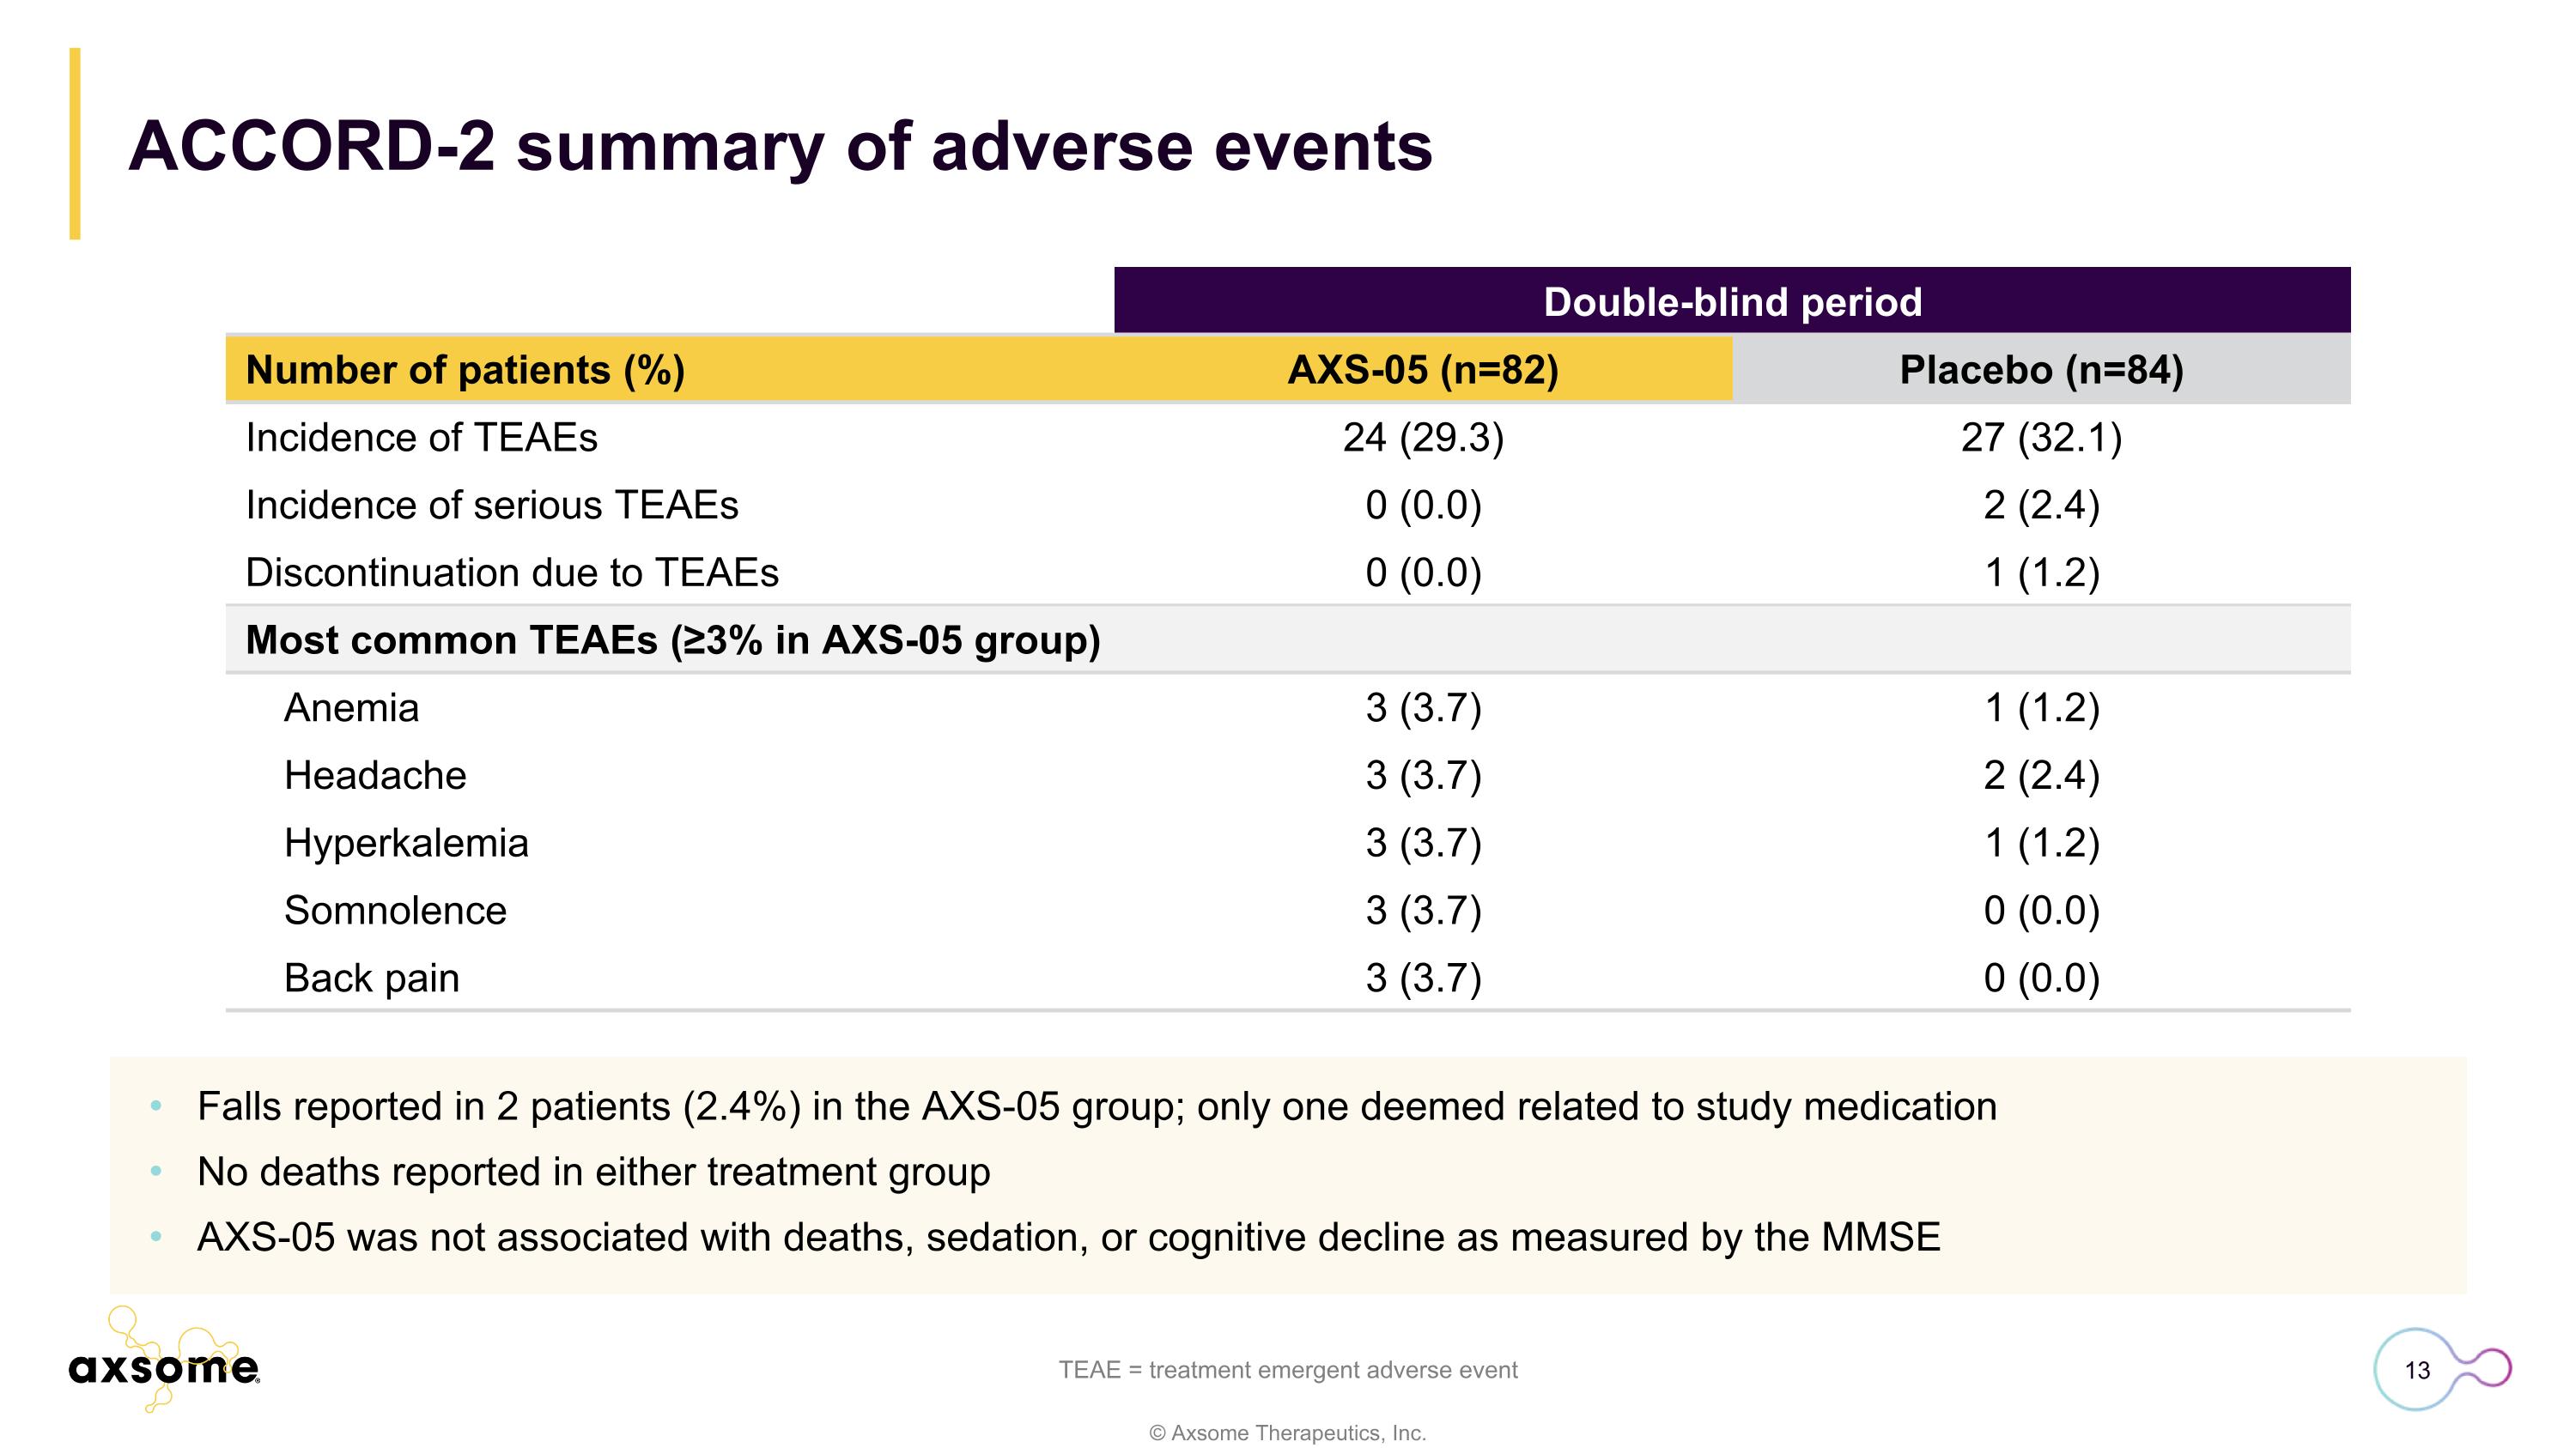Click the bullet mentioning the MMSE
2576x1448 pixels.
pyautogui.click(x=1069, y=1237)
